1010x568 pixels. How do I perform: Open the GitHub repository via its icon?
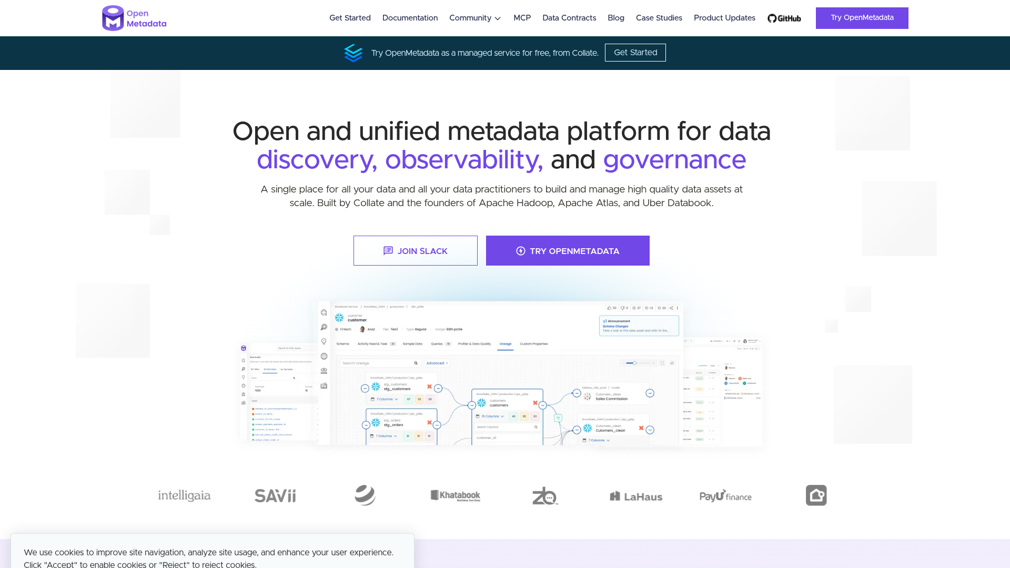tap(771, 18)
